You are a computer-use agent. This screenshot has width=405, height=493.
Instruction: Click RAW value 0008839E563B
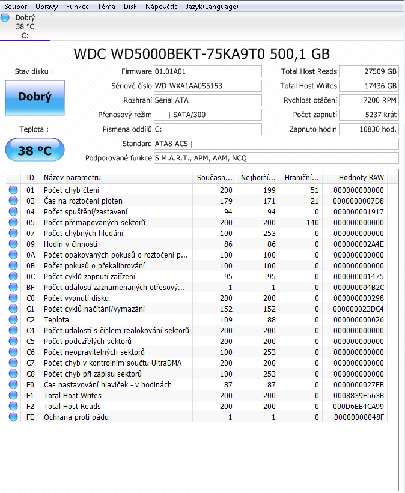tap(358, 395)
